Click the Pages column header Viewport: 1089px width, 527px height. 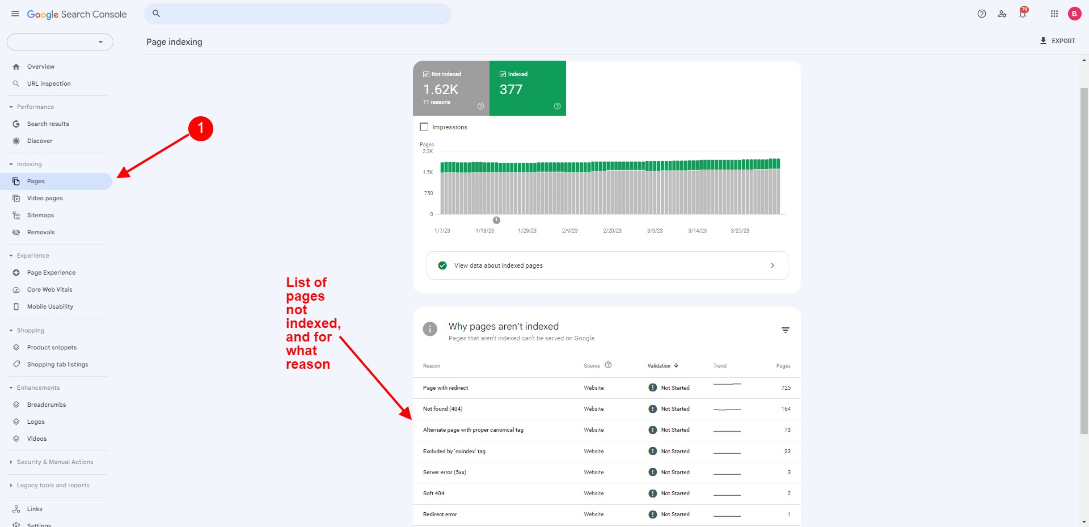pos(783,366)
